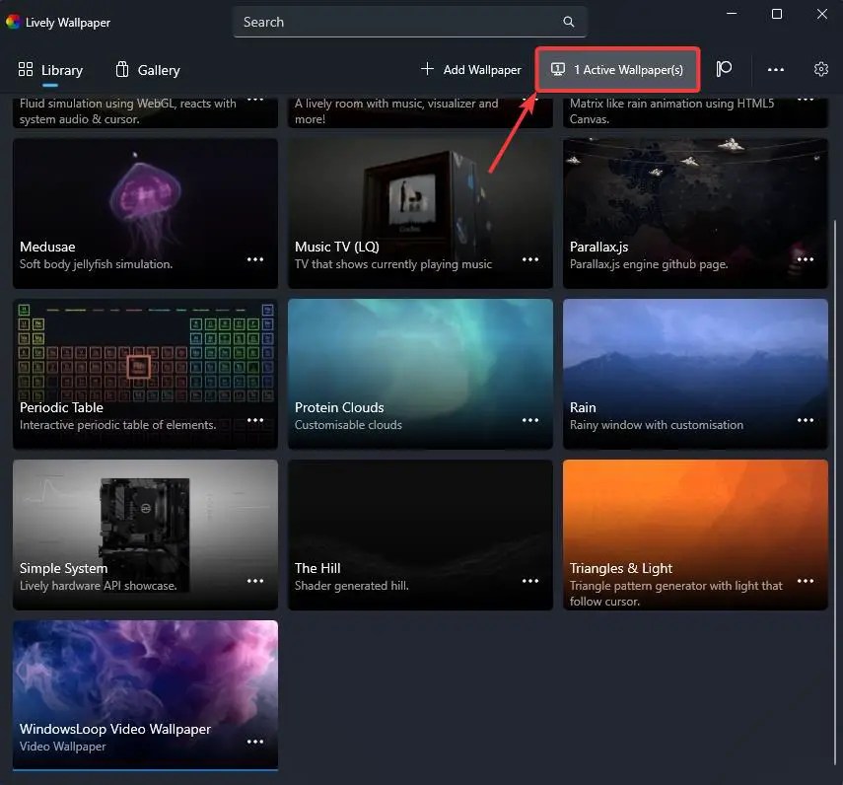Click the Add Wallpaper plus icon
Screen dimensions: 843x785
(x=427, y=69)
